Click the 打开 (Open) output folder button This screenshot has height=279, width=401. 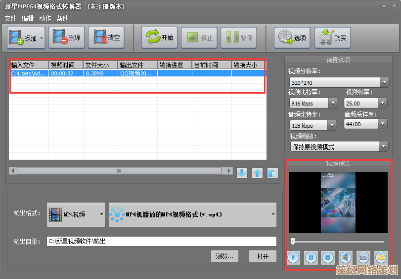(263, 256)
